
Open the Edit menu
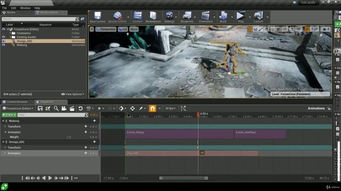coord(13,8)
